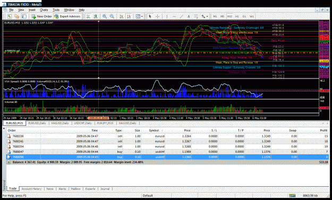Click the chart tabs scroll-left arrow
The image size is (332, 200).
tap(324, 123)
